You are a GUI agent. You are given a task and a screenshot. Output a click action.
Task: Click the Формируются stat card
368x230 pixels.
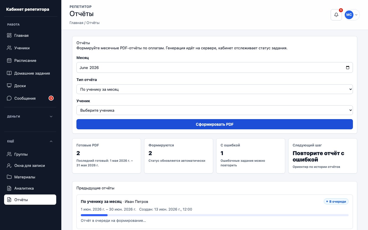pos(179,156)
